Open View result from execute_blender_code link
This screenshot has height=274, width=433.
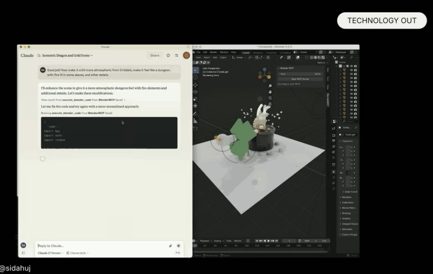(83, 100)
